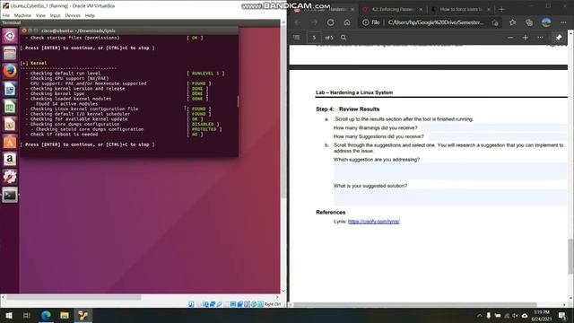Select the Terminal icon in the dock

click(x=10, y=195)
